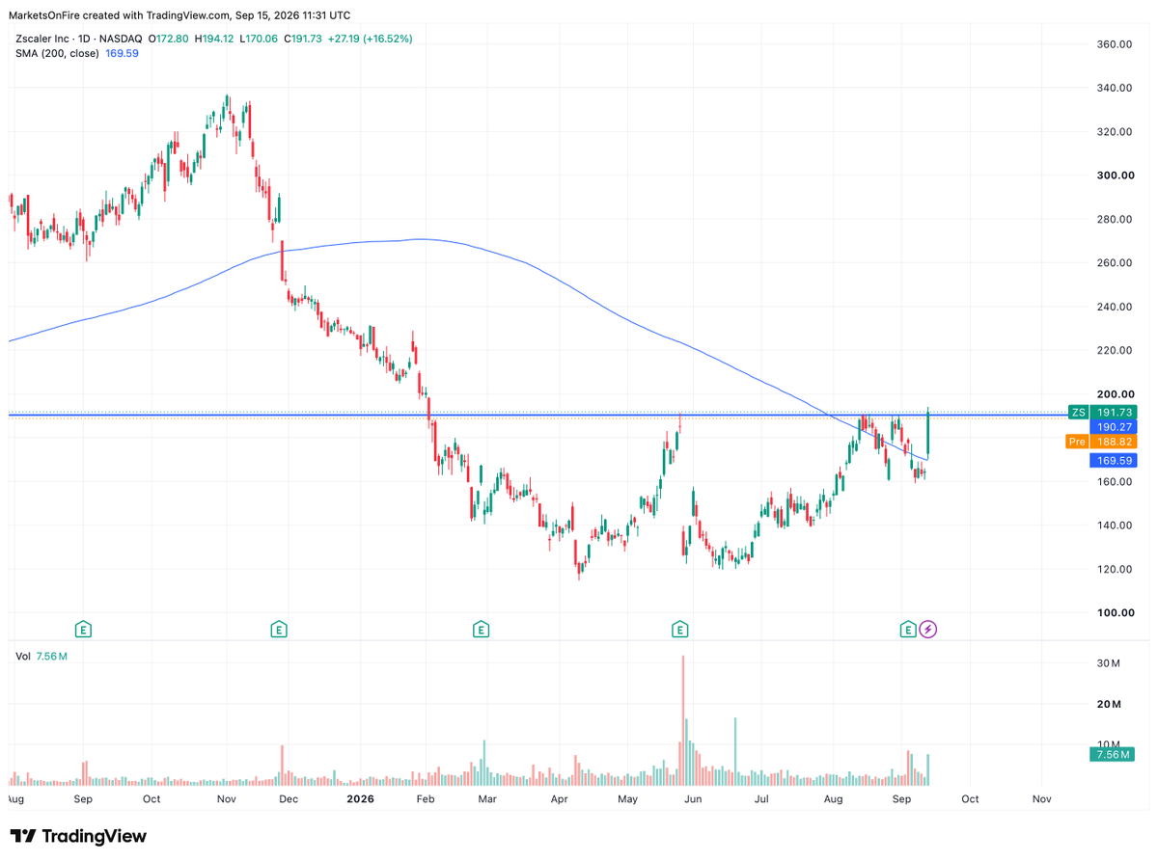Click the 140.00 price axis label
1158x862 pixels.
pyautogui.click(x=1114, y=525)
